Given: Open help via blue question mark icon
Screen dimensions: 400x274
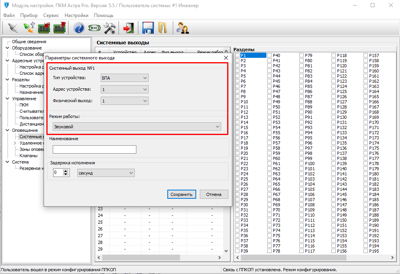Looking at the screenshot, I should tap(79, 28).
